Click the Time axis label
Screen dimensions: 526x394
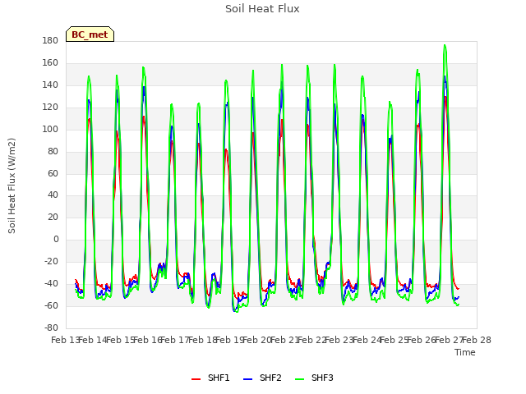tap(465, 352)
